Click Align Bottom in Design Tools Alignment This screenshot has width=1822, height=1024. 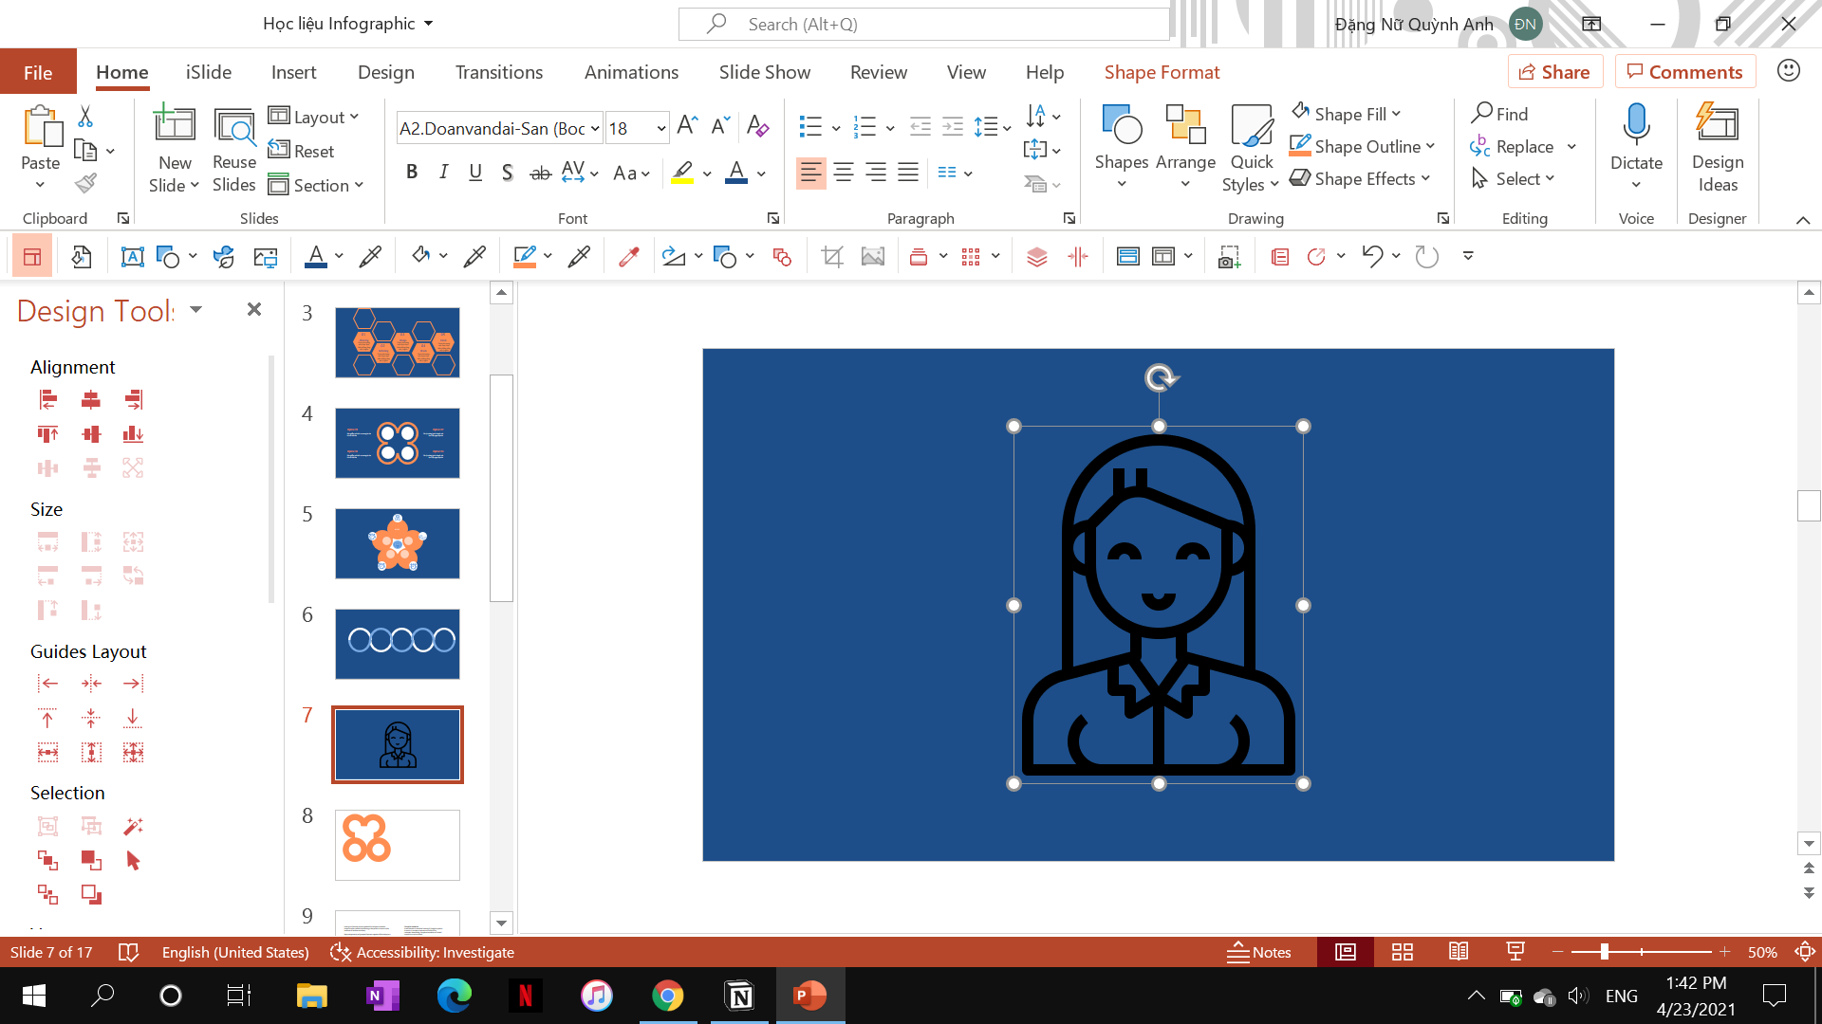point(134,434)
